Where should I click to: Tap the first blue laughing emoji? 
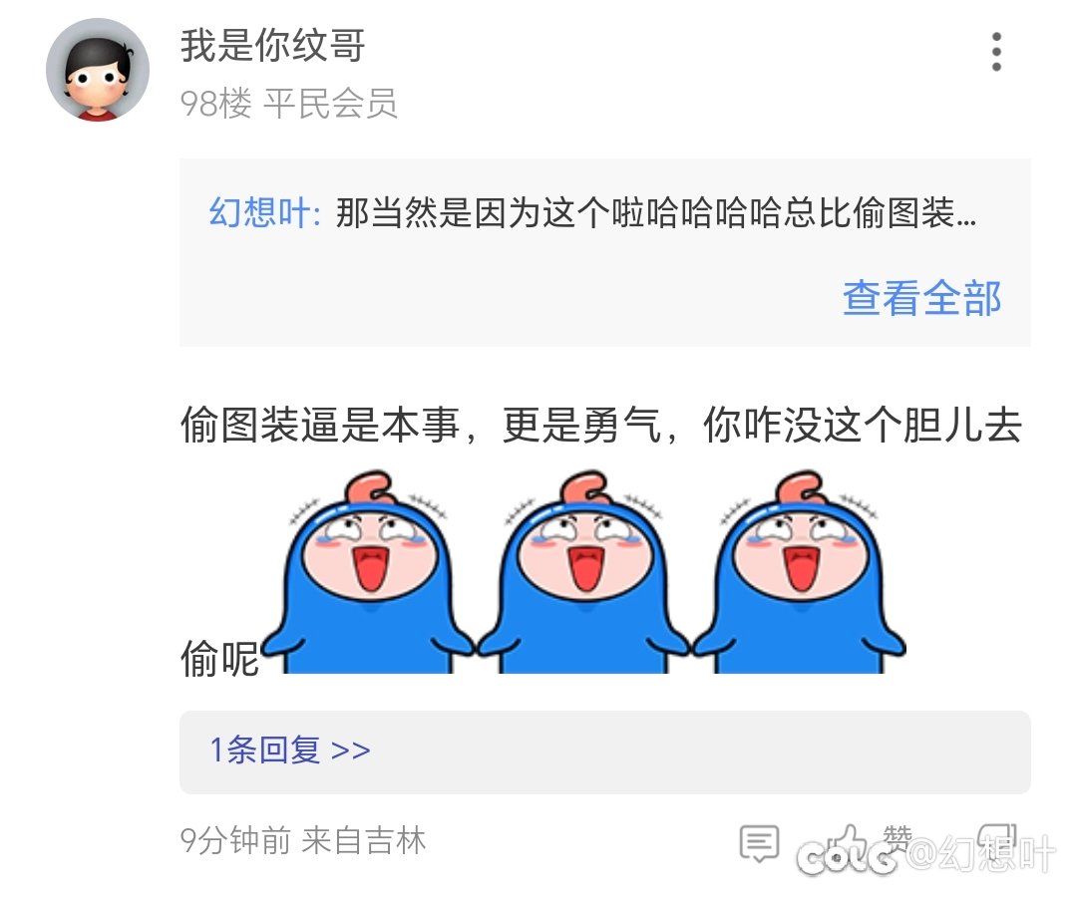[x=368, y=572]
